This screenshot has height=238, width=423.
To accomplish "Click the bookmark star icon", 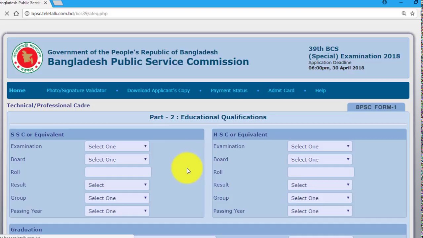I will (412, 14).
